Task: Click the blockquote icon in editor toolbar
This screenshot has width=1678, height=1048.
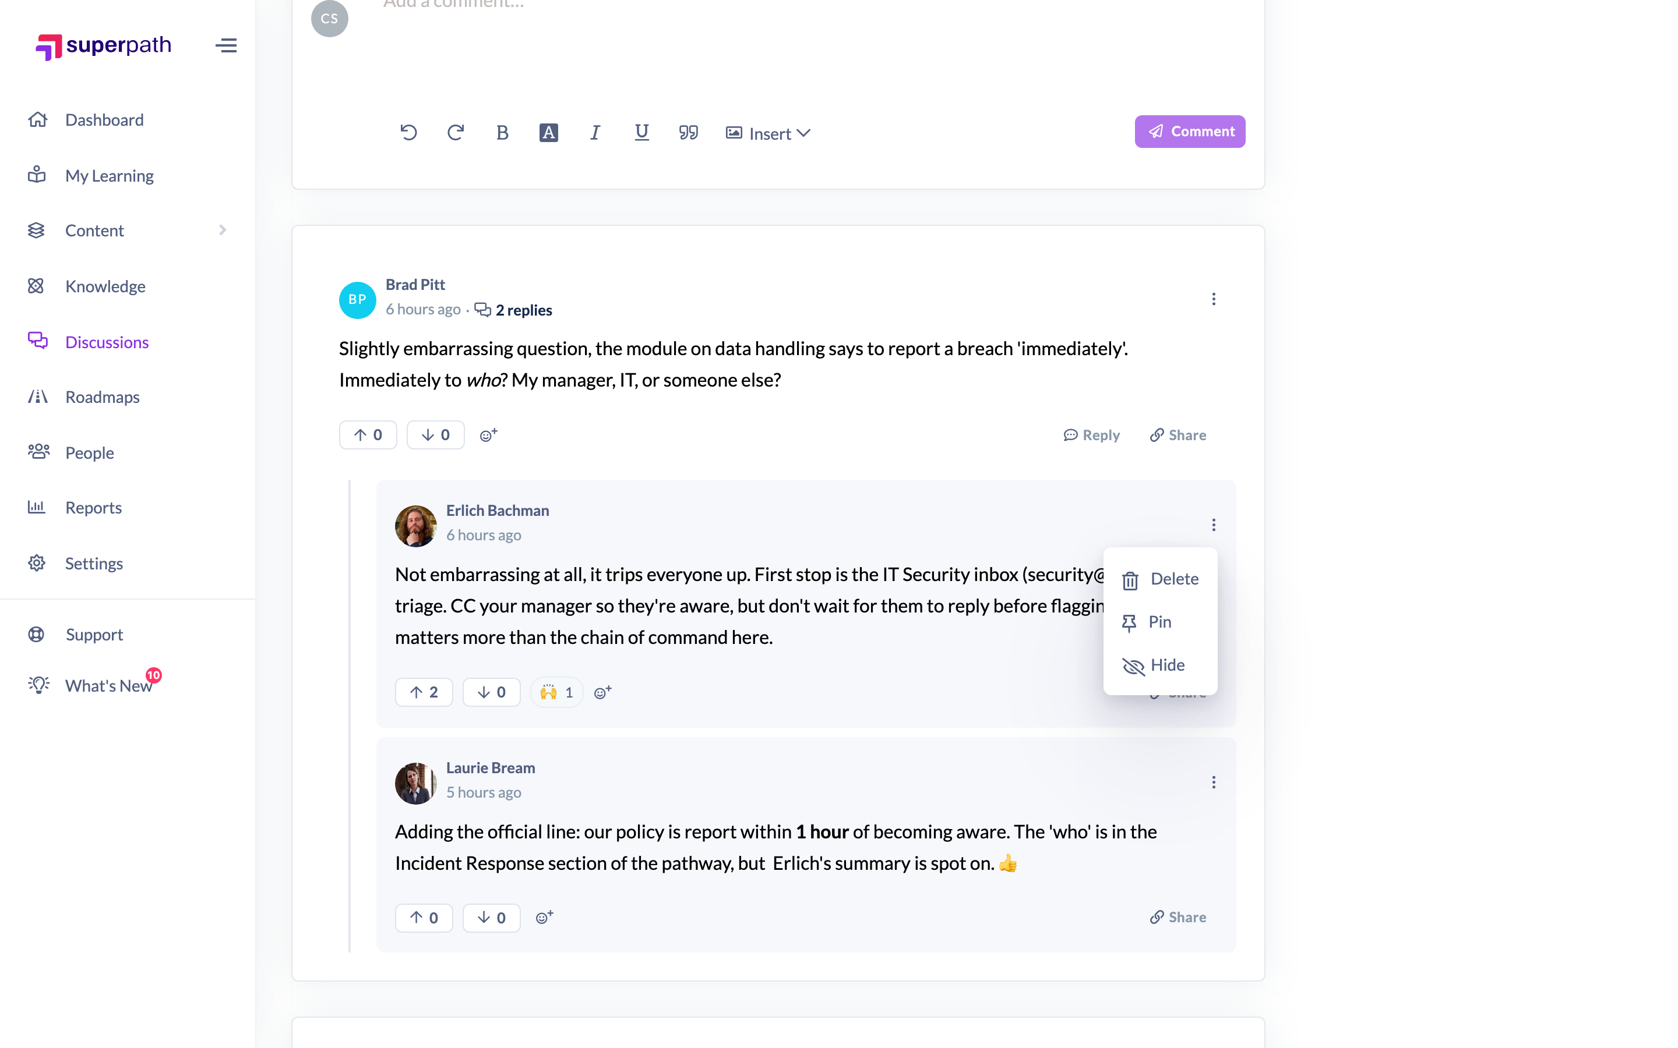Action: tap(688, 132)
